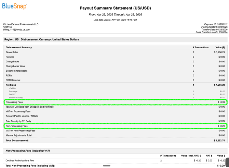Click the Kitchen Exhaust Professionals LLC name
Viewport: 229px width, 168px height.
pos(21,24)
